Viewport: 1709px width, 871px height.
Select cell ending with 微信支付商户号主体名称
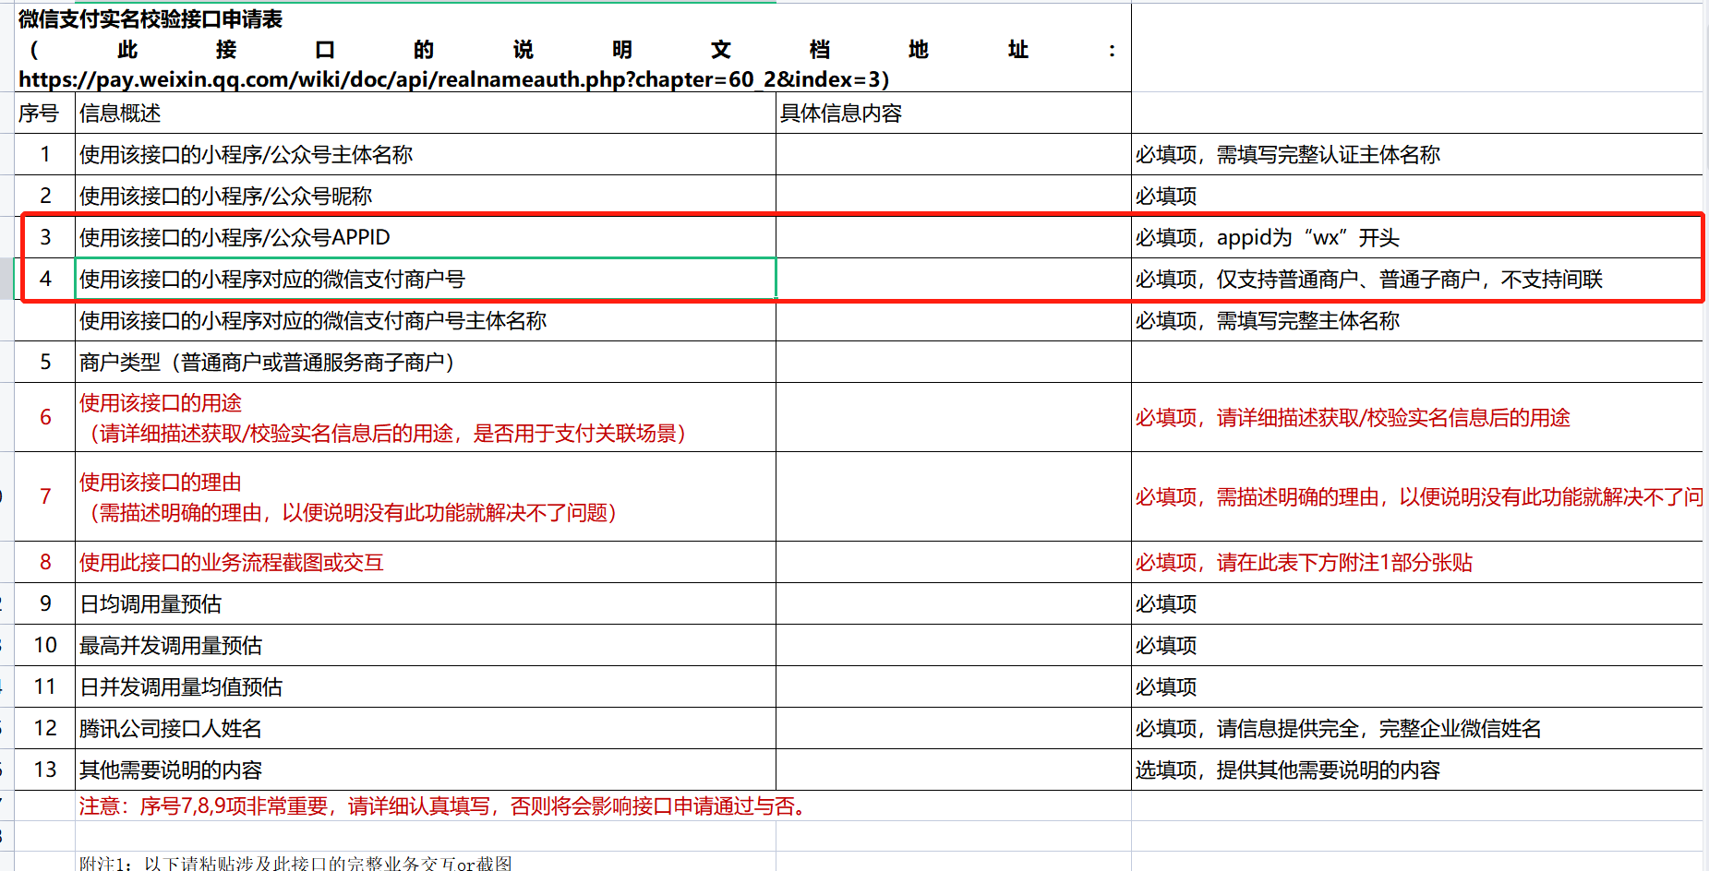[425, 321]
